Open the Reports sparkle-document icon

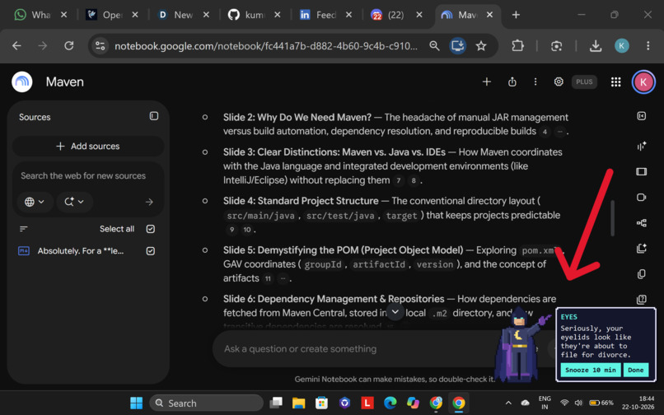641,248
